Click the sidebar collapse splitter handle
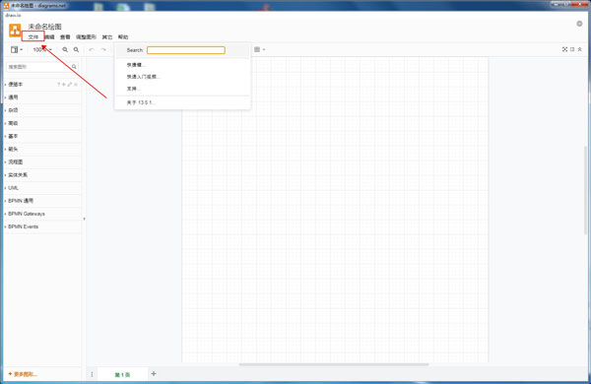The height and width of the screenshot is (384, 591). point(84,219)
